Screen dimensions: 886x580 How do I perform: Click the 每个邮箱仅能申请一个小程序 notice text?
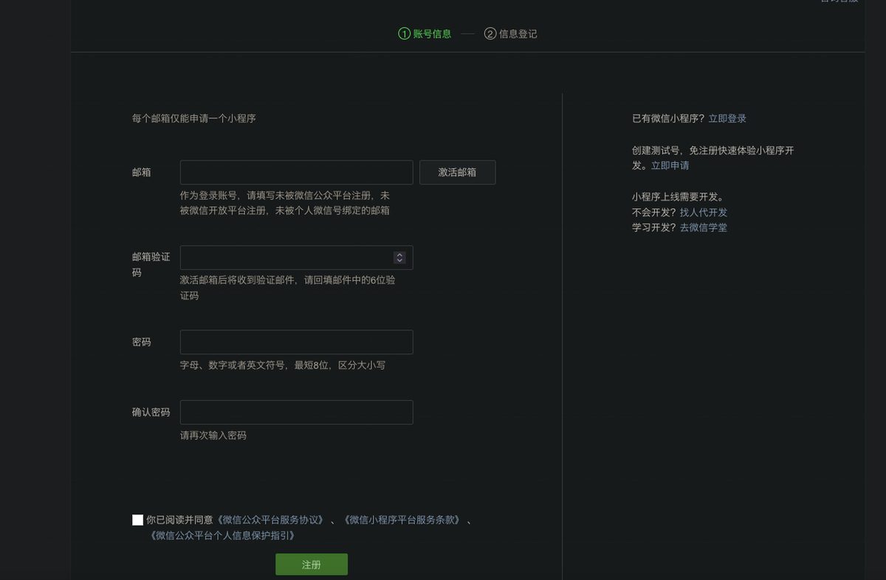point(194,118)
